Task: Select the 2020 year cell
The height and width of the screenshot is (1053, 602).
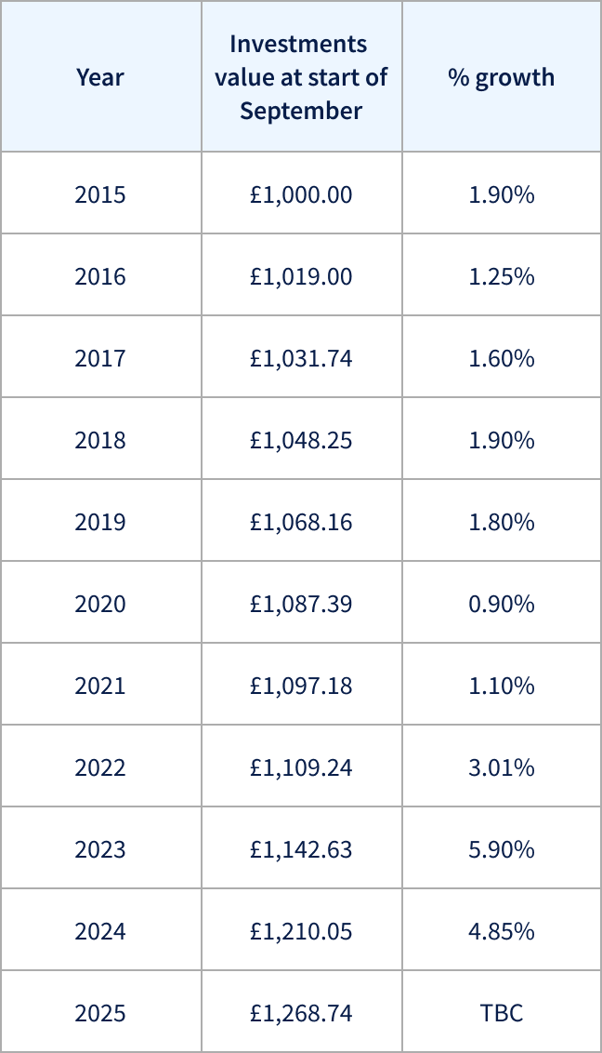Action: pyautogui.click(x=100, y=605)
